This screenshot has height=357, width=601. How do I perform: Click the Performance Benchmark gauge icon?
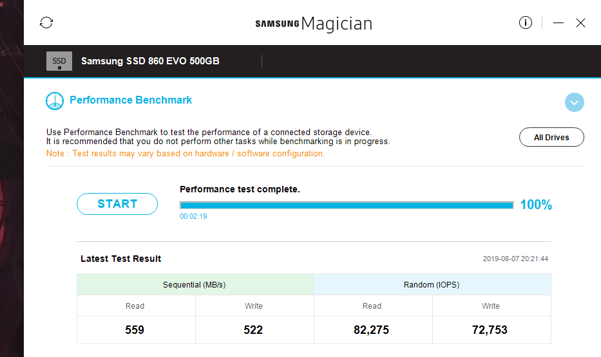(55, 100)
